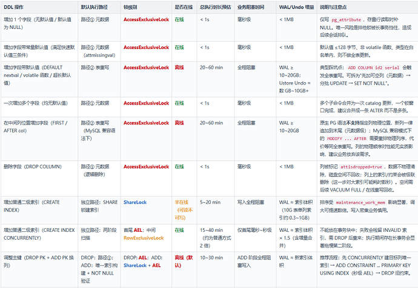
Task: Select the "一次增加多个字段" operation cell
Action: (x=39, y=107)
